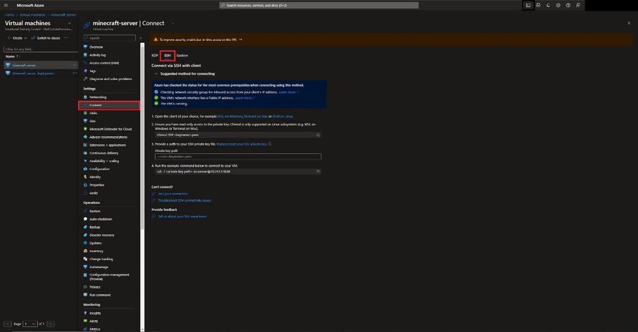Open more options for second VM row
The image size is (638, 332).
coord(75,73)
